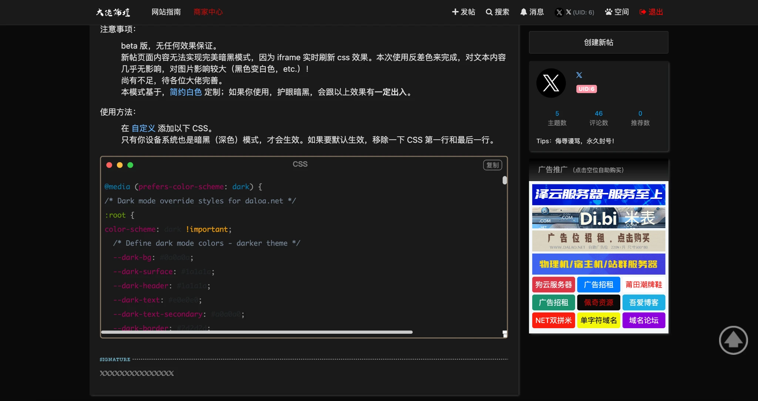Click 创建新帖 button
Image resolution: width=758 pixels, height=401 pixels.
(598, 43)
